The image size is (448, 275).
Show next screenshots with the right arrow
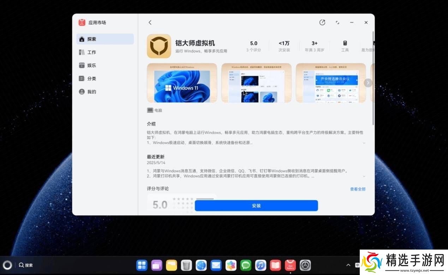[368, 83]
